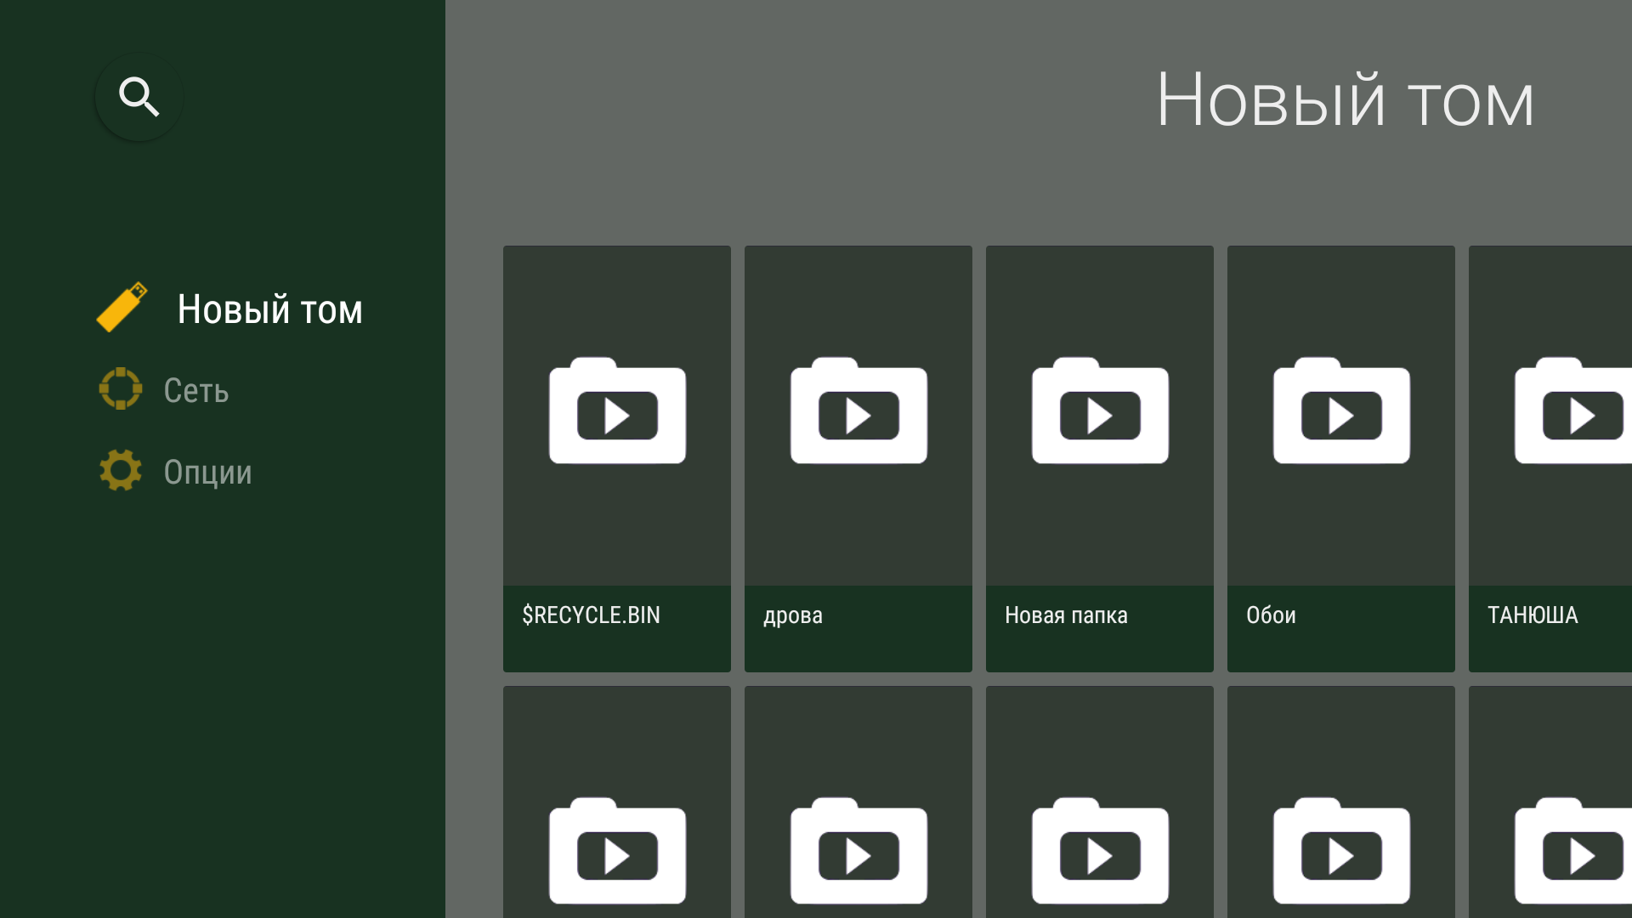Click the options gear icon

coord(121,470)
